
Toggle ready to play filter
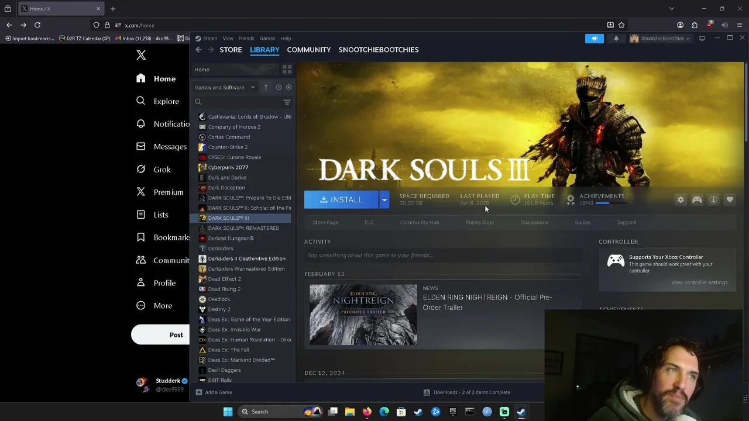[288, 87]
